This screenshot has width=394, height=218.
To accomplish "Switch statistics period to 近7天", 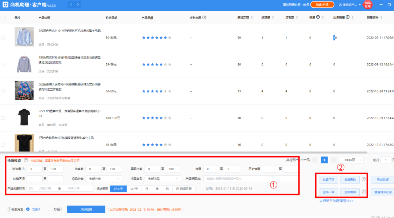I will click(135, 189).
